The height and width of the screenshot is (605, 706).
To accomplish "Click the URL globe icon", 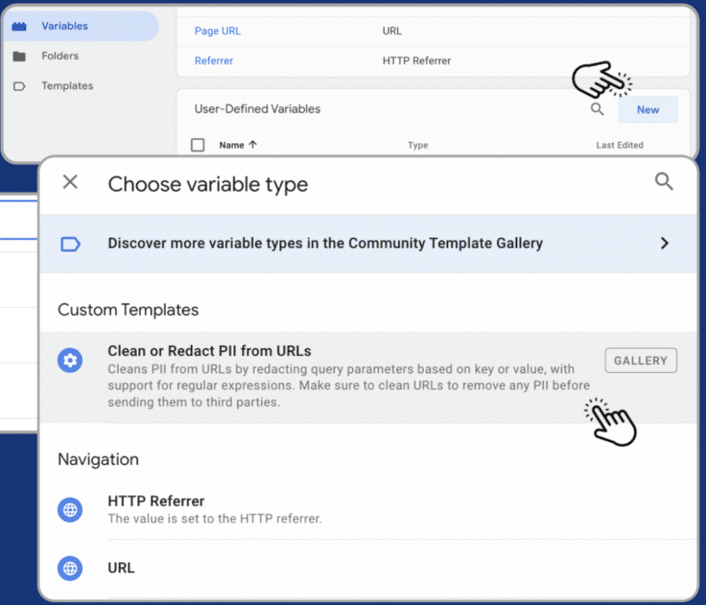I will [x=70, y=568].
